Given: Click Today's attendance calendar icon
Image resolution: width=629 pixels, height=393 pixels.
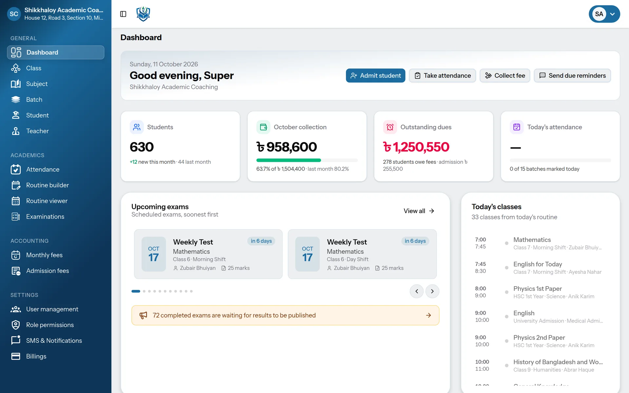Looking at the screenshot, I should pyautogui.click(x=517, y=127).
